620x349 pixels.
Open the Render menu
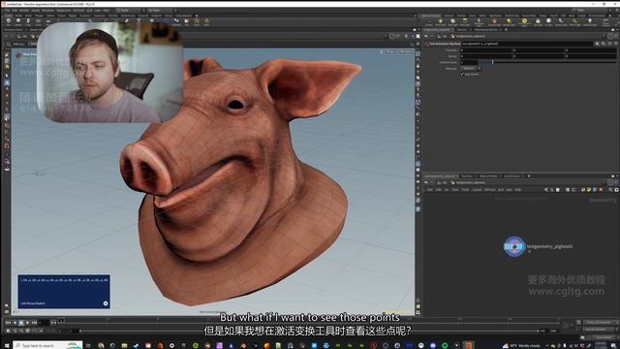point(23,11)
